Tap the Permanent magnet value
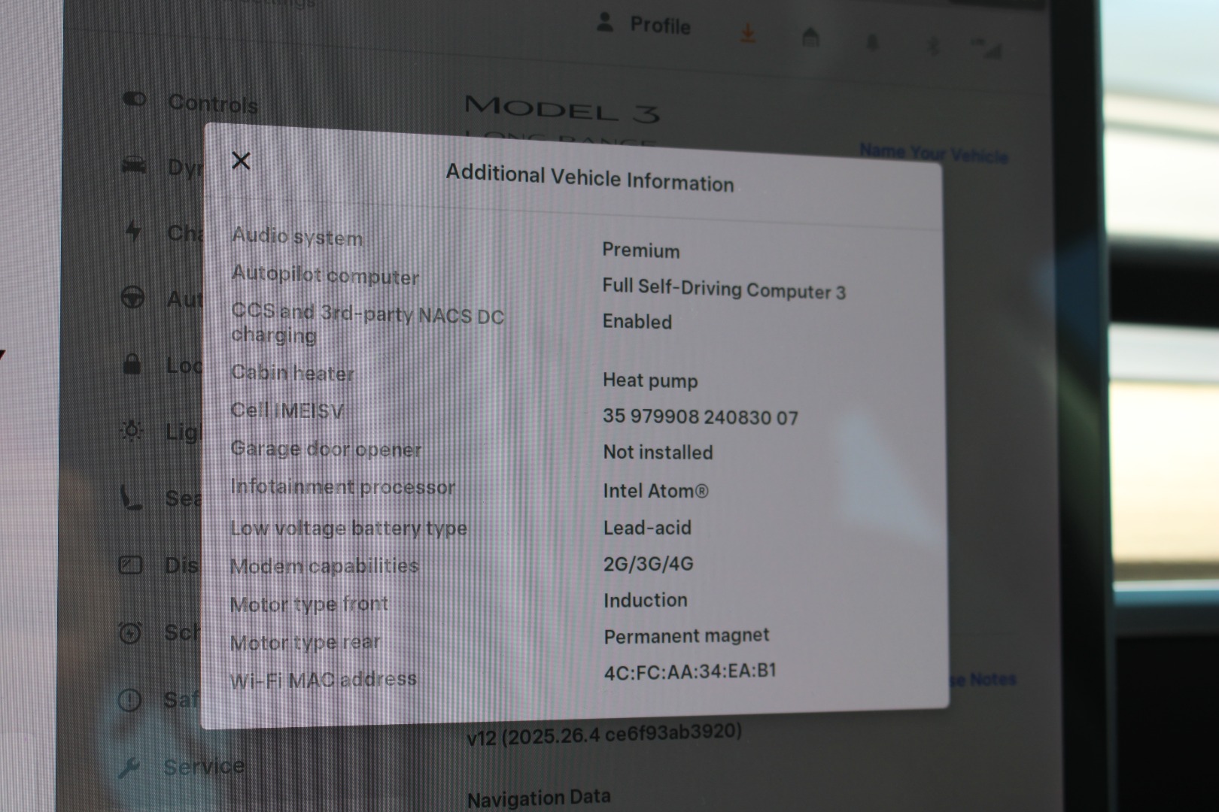The height and width of the screenshot is (812, 1219). point(686,636)
